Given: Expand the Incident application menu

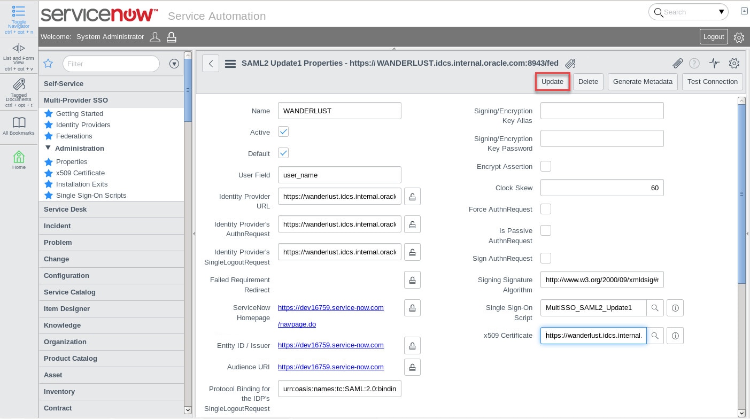Looking at the screenshot, I should (57, 226).
